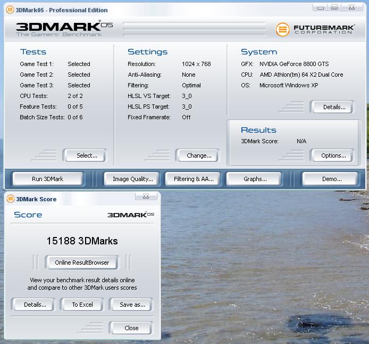Click the 3DMark Score window orange icon
This screenshot has width=369, height=344.
10,199
